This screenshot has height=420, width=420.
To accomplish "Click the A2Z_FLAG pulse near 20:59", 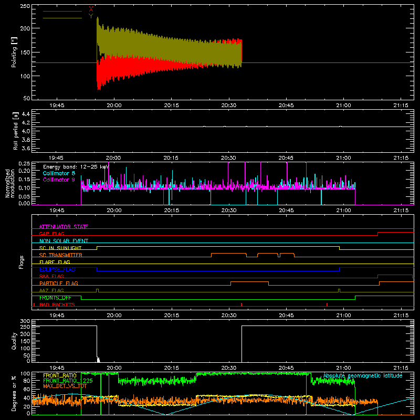I will pyautogui.click(x=339, y=291).
